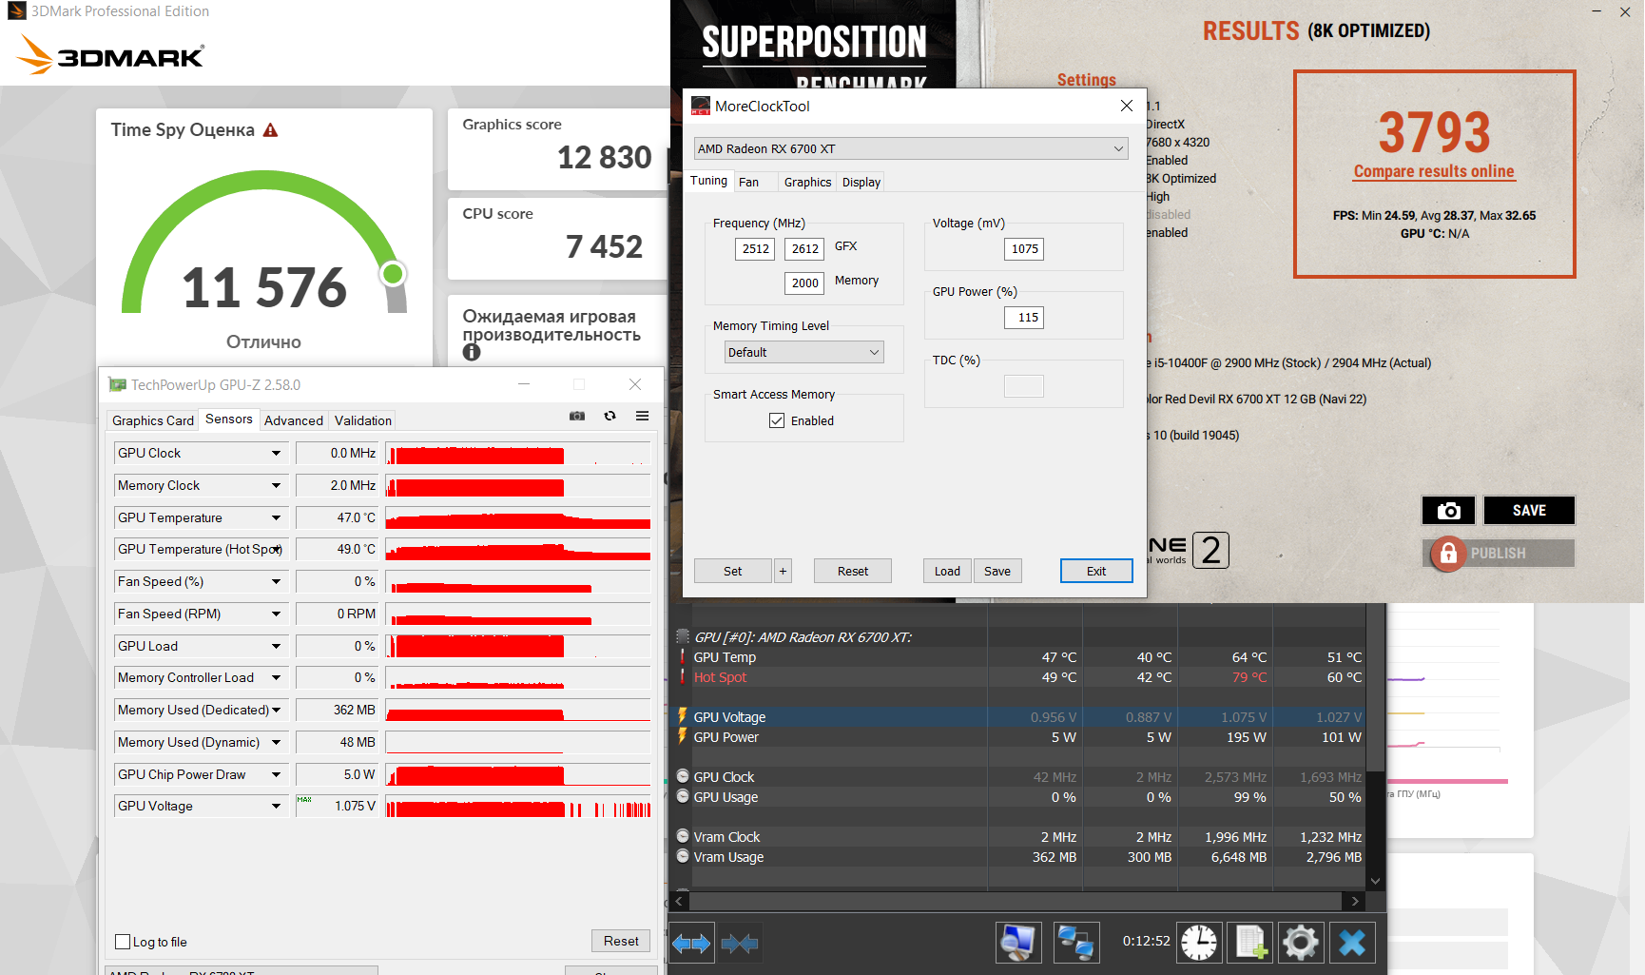Switch to Advanced tab in GPU-Z

point(294,420)
